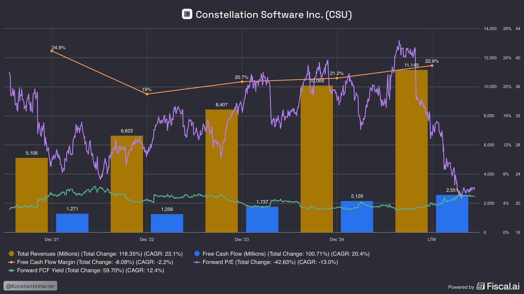Click the blue Free Cash Flow legend circle

[197, 254]
